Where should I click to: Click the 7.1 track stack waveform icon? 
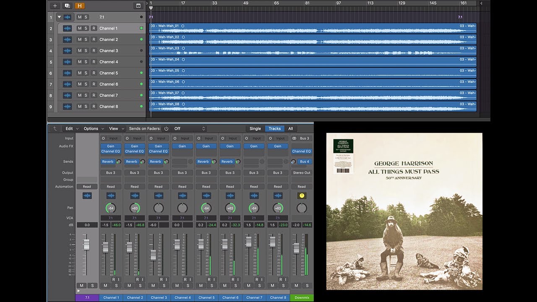[68, 17]
